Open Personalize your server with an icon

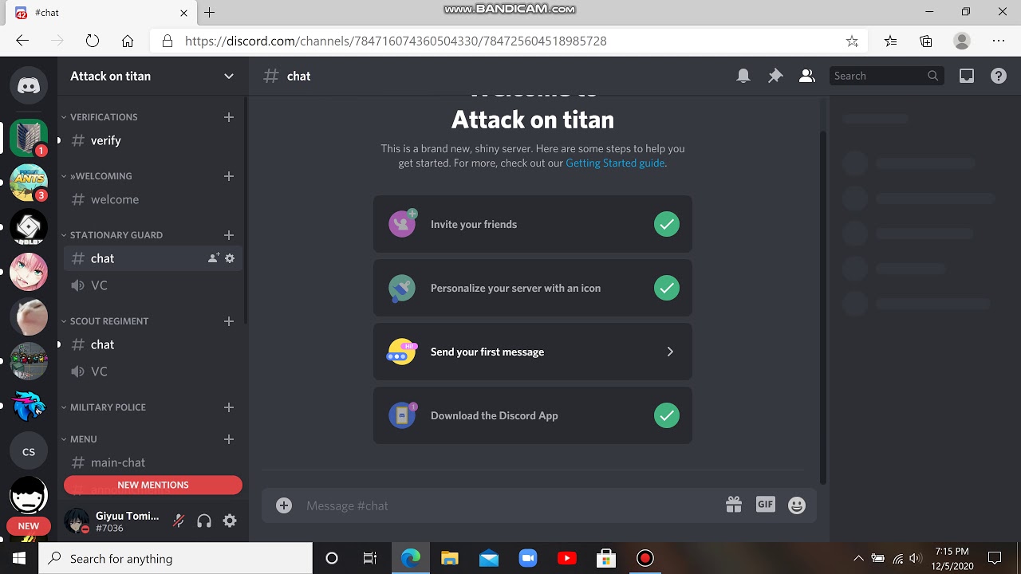(x=533, y=288)
